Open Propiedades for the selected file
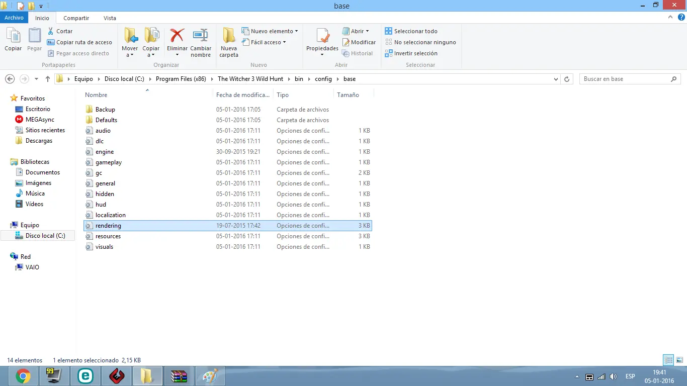 tap(322, 43)
